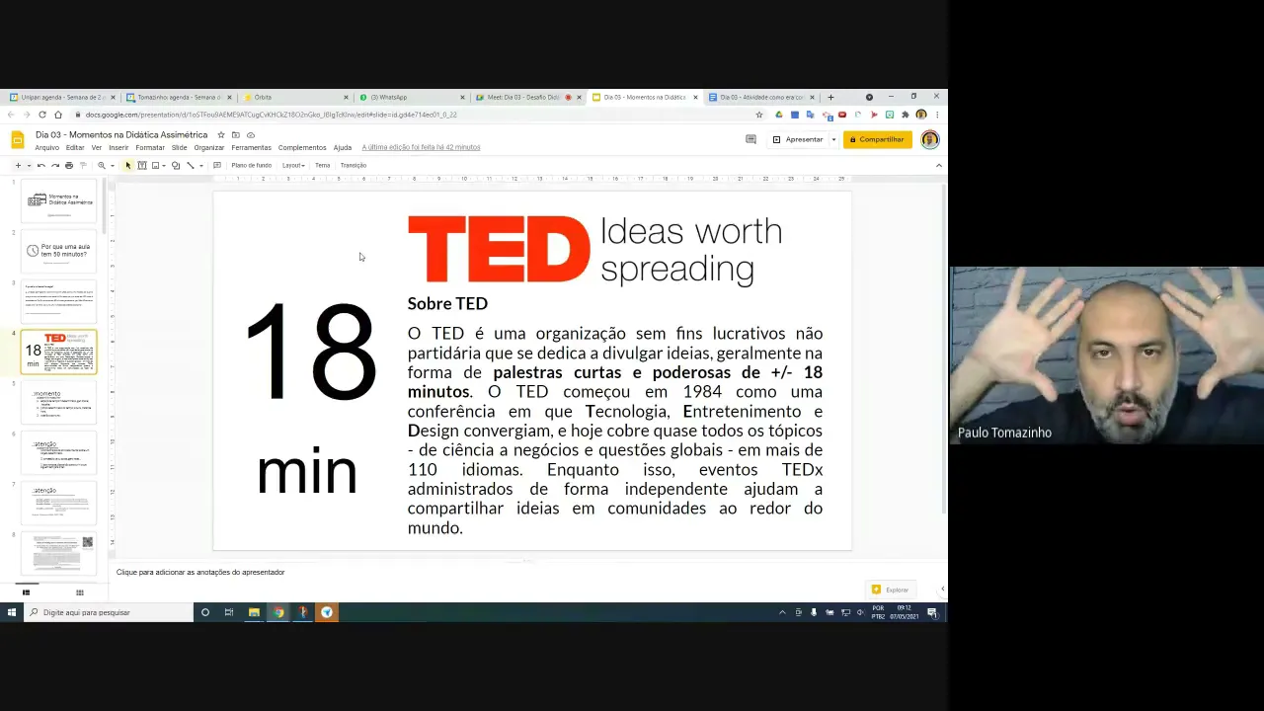Open the Apresentar options dropdown arrow

pyautogui.click(x=833, y=139)
